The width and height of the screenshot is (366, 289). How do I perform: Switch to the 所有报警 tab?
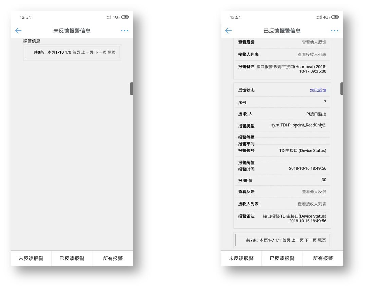[112, 258]
